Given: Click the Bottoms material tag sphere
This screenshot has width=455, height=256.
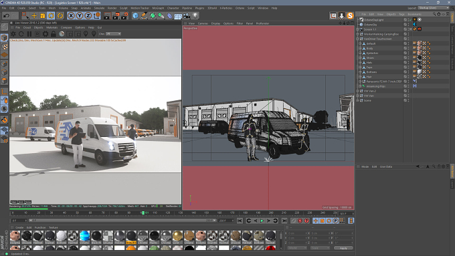Looking at the screenshot, I should click(x=420, y=72).
